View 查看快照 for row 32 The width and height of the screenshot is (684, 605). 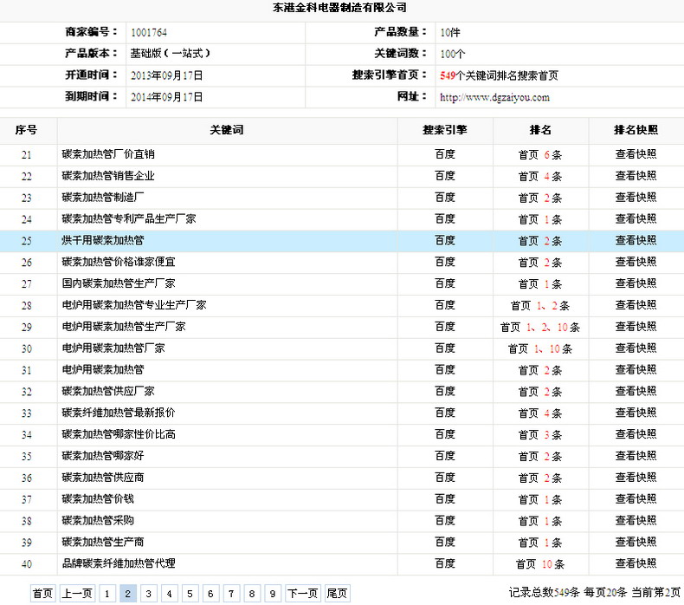pos(636,392)
